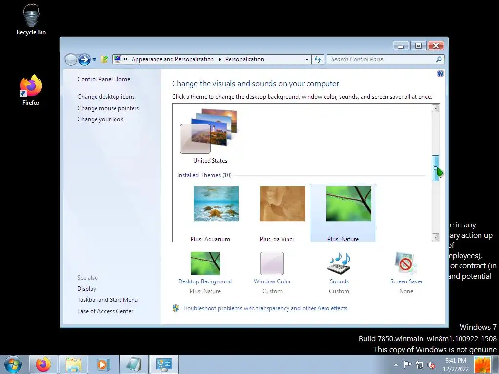
Task: Click the Forward navigation arrow button
Action: tap(84, 59)
